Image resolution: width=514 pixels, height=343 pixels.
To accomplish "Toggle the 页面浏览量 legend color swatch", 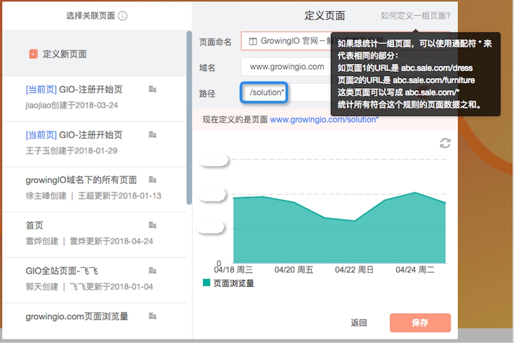I will tap(207, 283).
